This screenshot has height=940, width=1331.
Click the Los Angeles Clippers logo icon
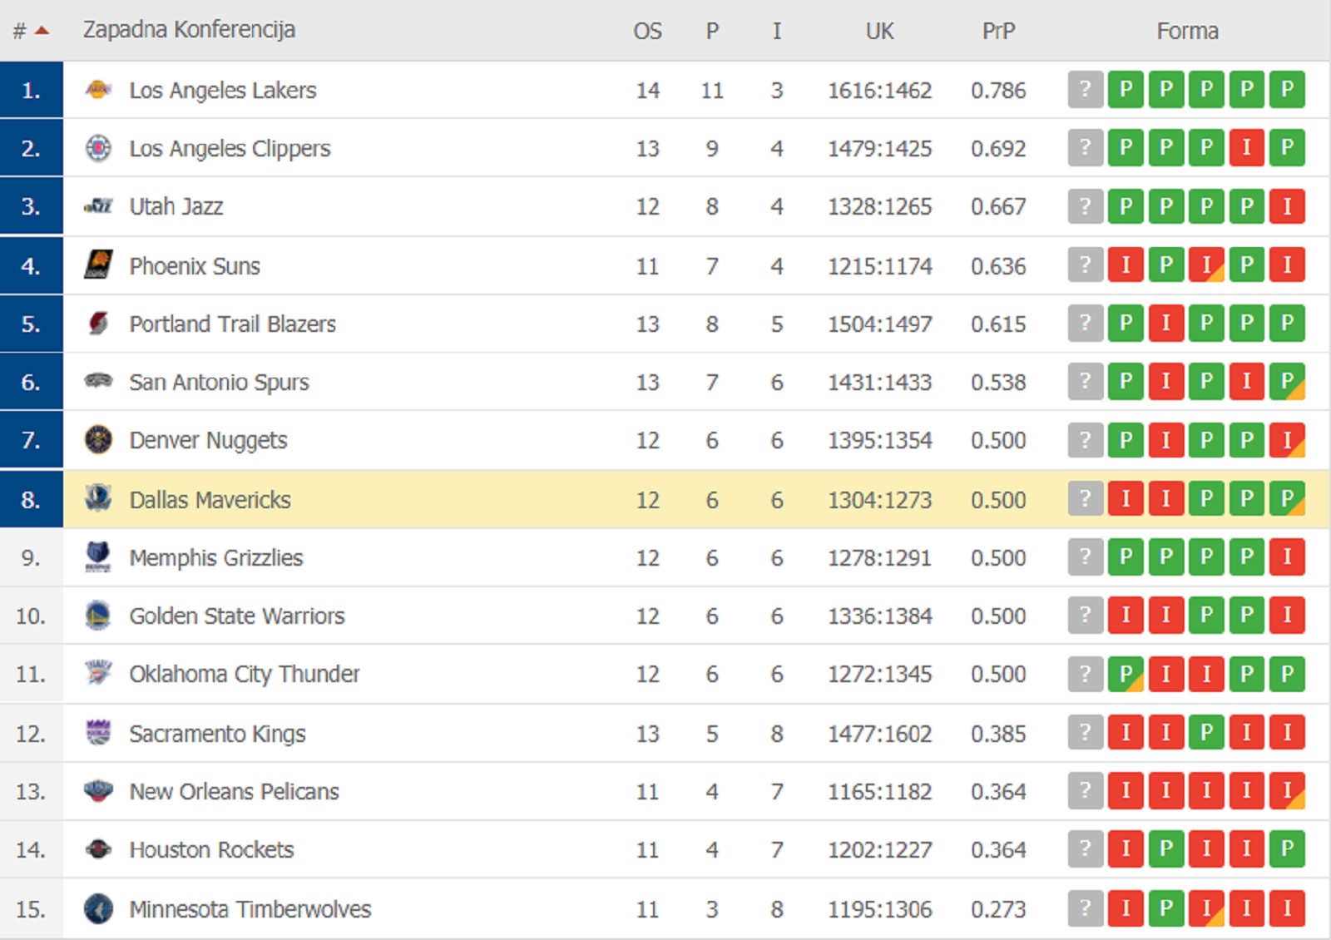tap(98, 148)
